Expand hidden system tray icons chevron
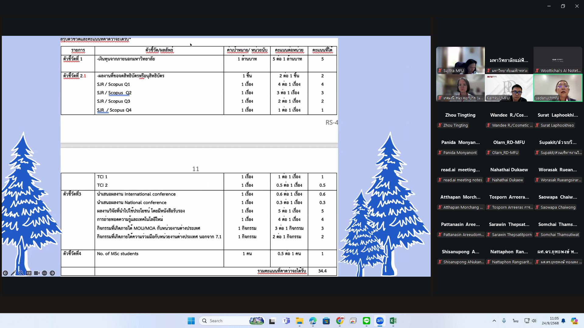Image resolution: width=584 pixels, height=328 pixels. tap(494, 321)
